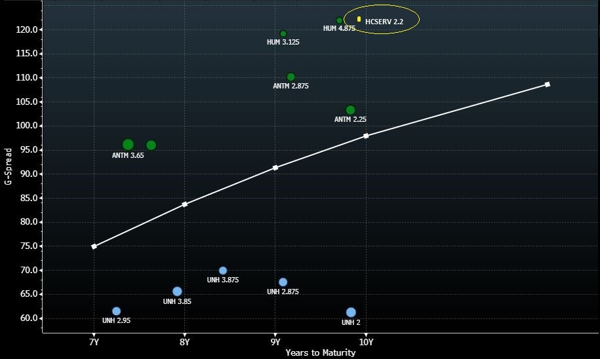
Task: Click the white curve marker at 9Y
Action: [275, 168]
